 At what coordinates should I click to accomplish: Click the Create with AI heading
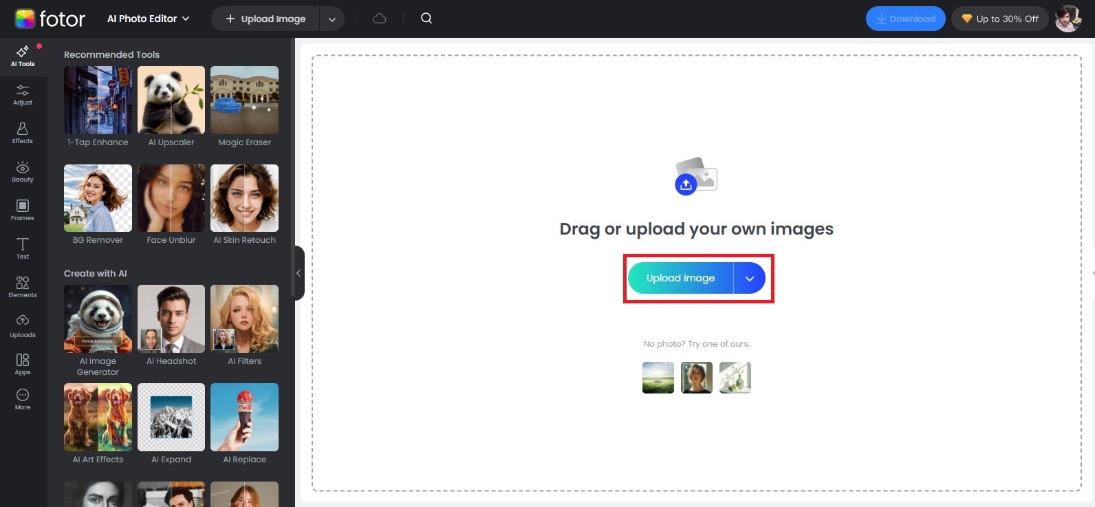[x=96, y=273]
